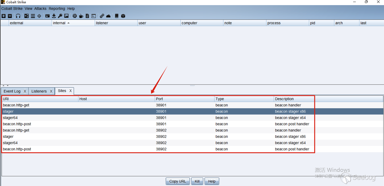Open the Cobalt Strike menu

click(12, 9)
